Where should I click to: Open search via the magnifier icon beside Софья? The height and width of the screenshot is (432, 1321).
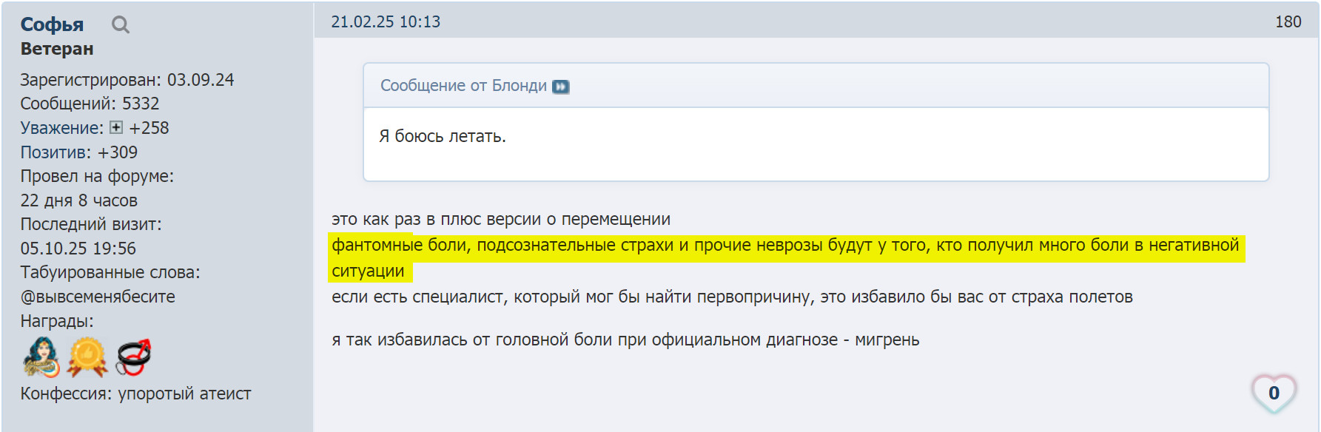pos(118,24)
